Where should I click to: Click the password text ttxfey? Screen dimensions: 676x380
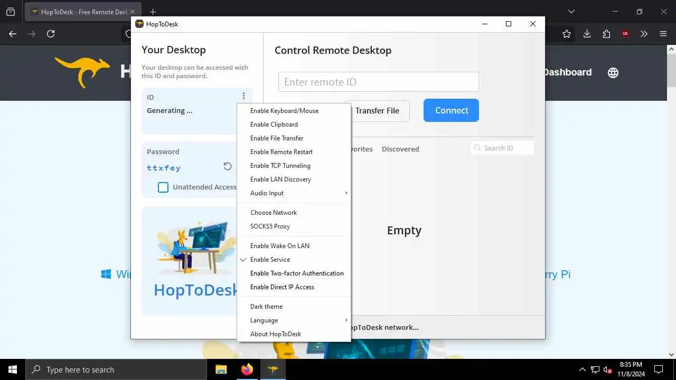(164, 168)
